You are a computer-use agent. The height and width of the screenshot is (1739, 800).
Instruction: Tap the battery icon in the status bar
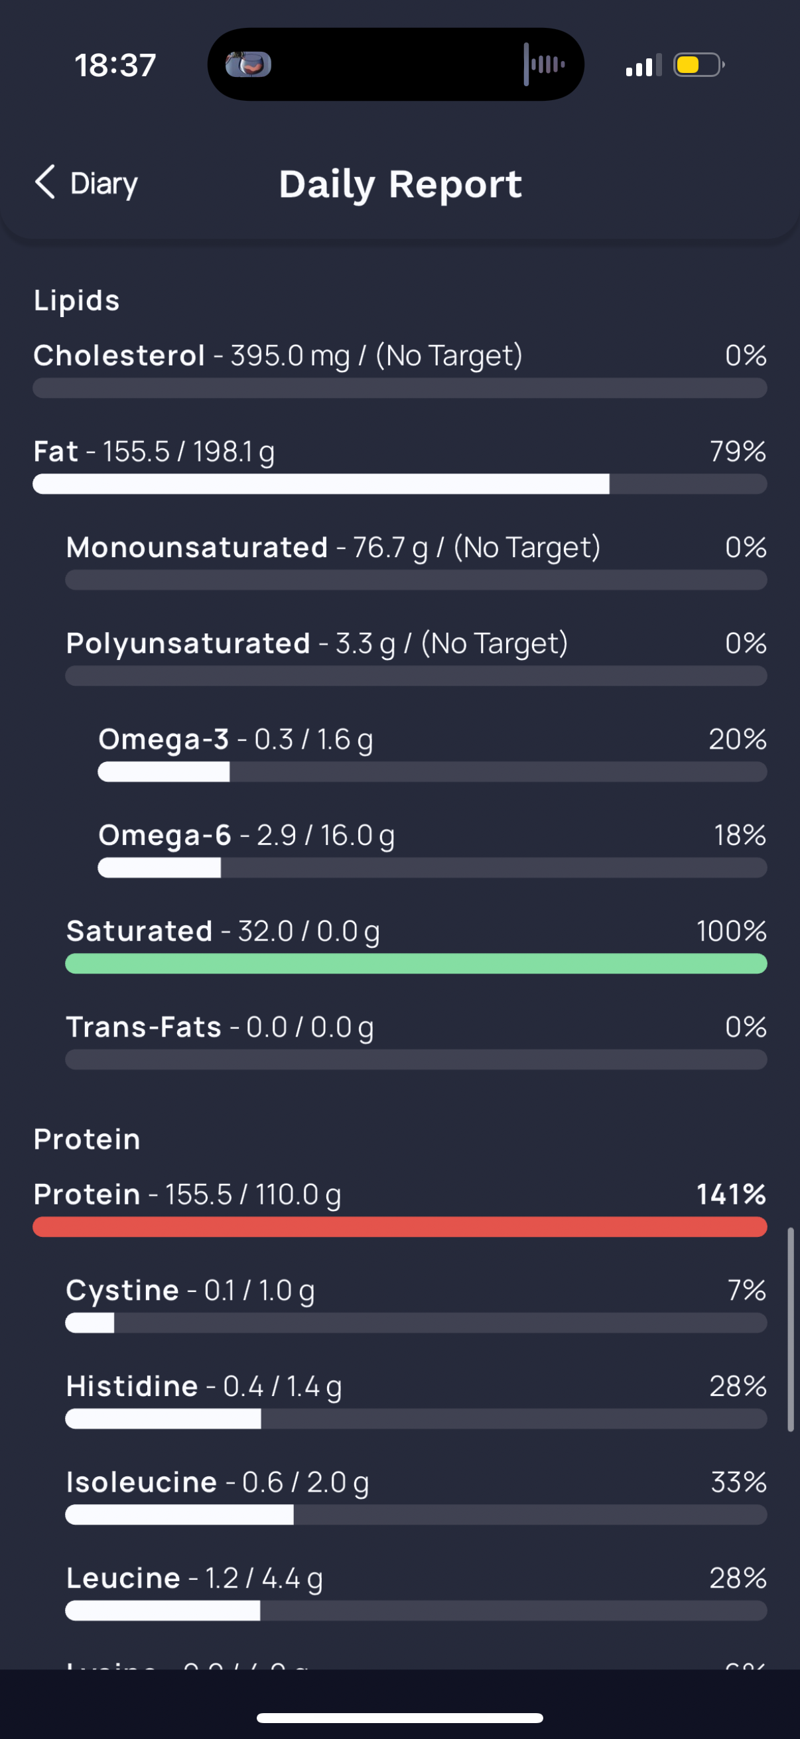pos(699,65)
